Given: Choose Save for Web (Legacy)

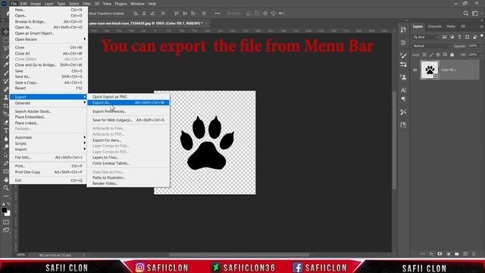Looking at the screenshot, I should tap(128, 120).
